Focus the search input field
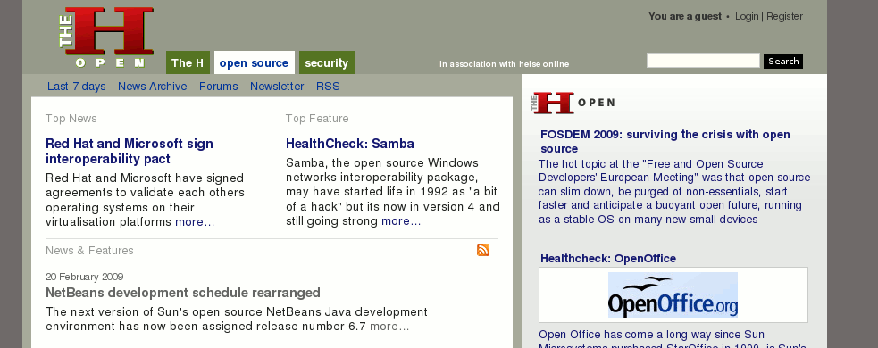Viewport: 878px width, 348px height. coord(703,61)
